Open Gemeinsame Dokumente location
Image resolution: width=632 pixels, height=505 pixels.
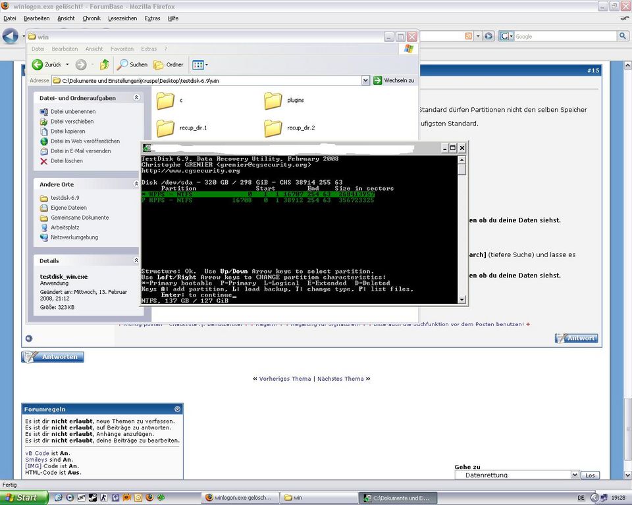click(x=74, y=218)
